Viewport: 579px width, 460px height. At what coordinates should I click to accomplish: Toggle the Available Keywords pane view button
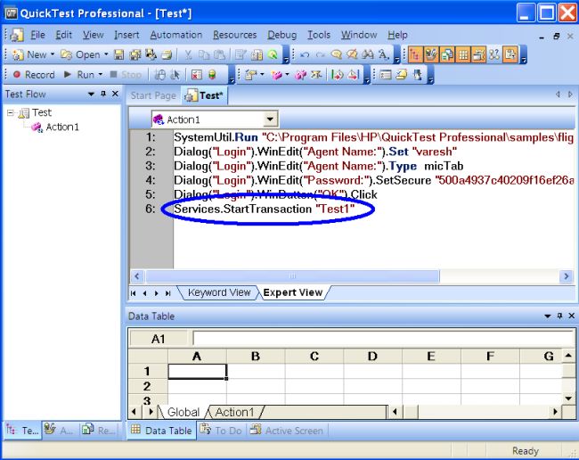[x=430, y=54]
